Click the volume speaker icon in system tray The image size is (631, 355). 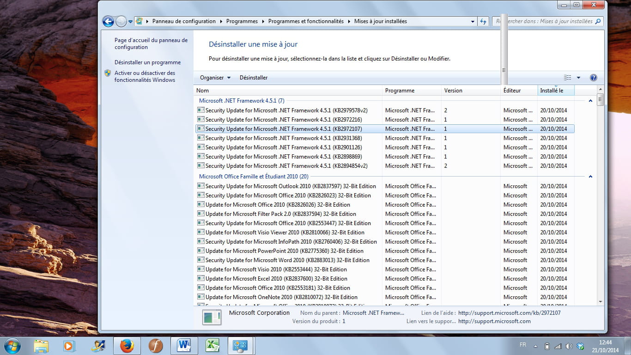569,346
